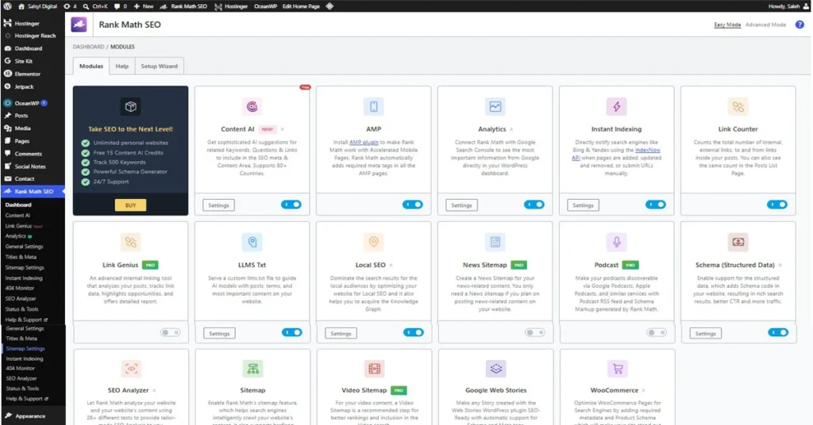Click the SEO Analyzer eye icon
813x425 pixels.
click(x=131, y=369)
